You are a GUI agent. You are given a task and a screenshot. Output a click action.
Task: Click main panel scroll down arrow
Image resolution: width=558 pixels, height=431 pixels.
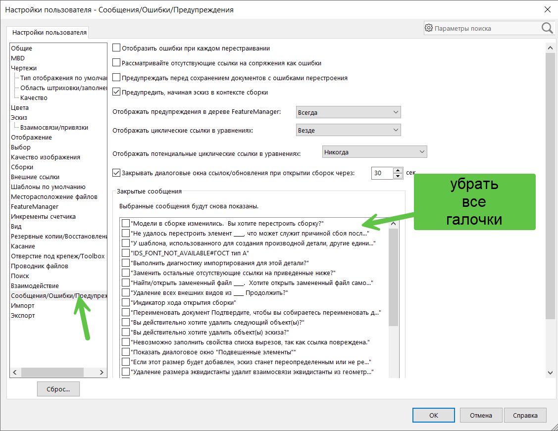pyautogui.click(x=550, y=373)
